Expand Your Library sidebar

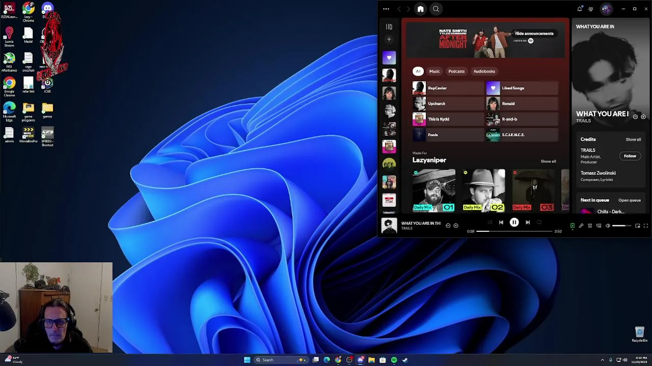click(x=389, y=26)
